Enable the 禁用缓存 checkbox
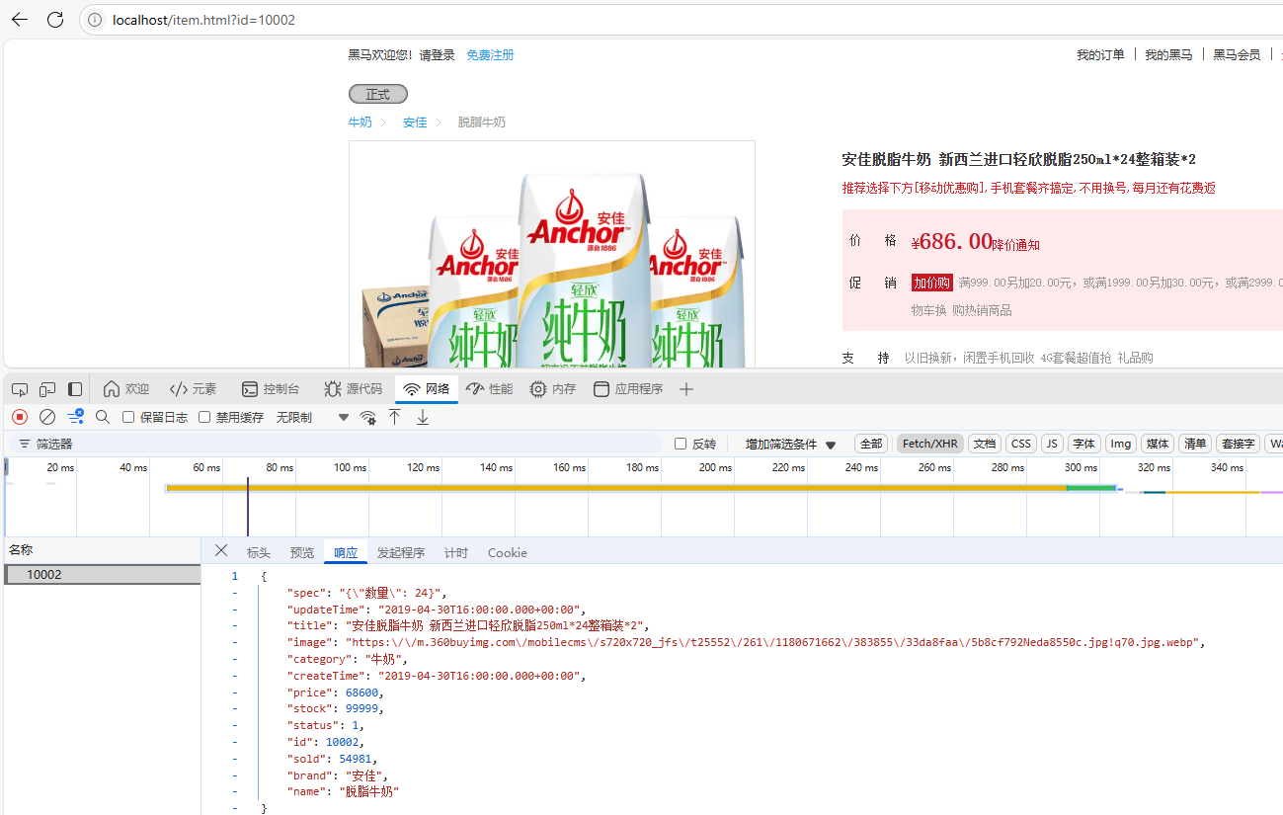Image resolution: width=1283 pixels, height=815 pixels. click(x=204, y=417)
